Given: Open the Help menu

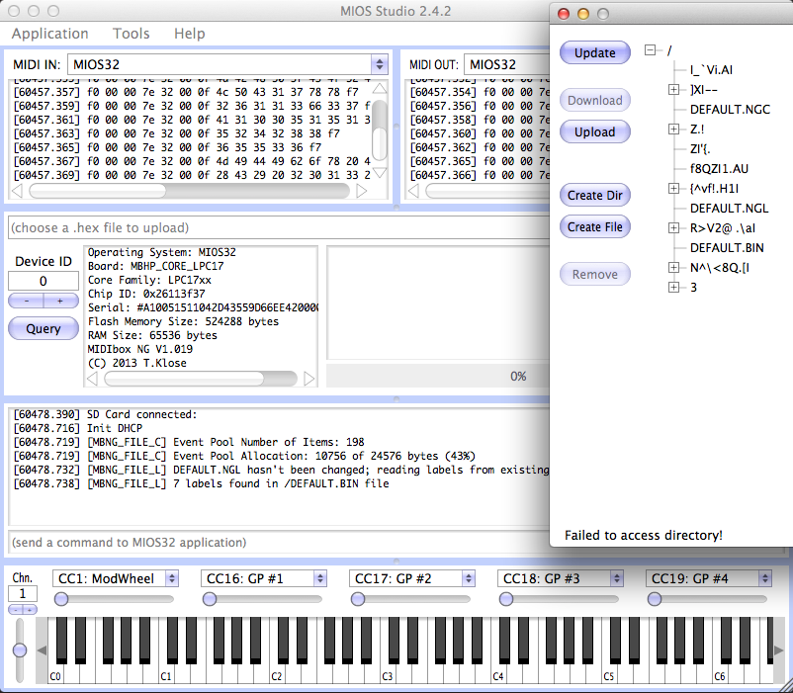Looking at the screenshot, I should pos(189,34).
